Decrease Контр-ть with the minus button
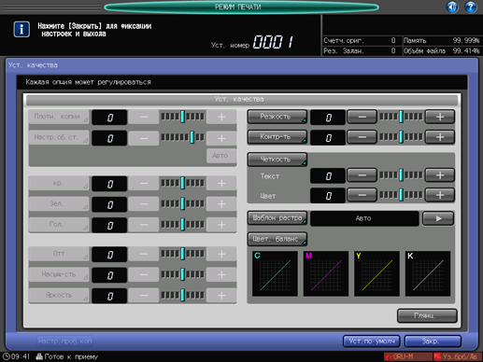The height and width of the screenshot is (362, 483). (x=362, y=137)
